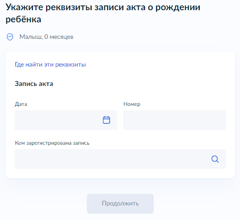Click the Продолжить button
Viewport: 240px width, 220px height.
click(x=120, y=203)
